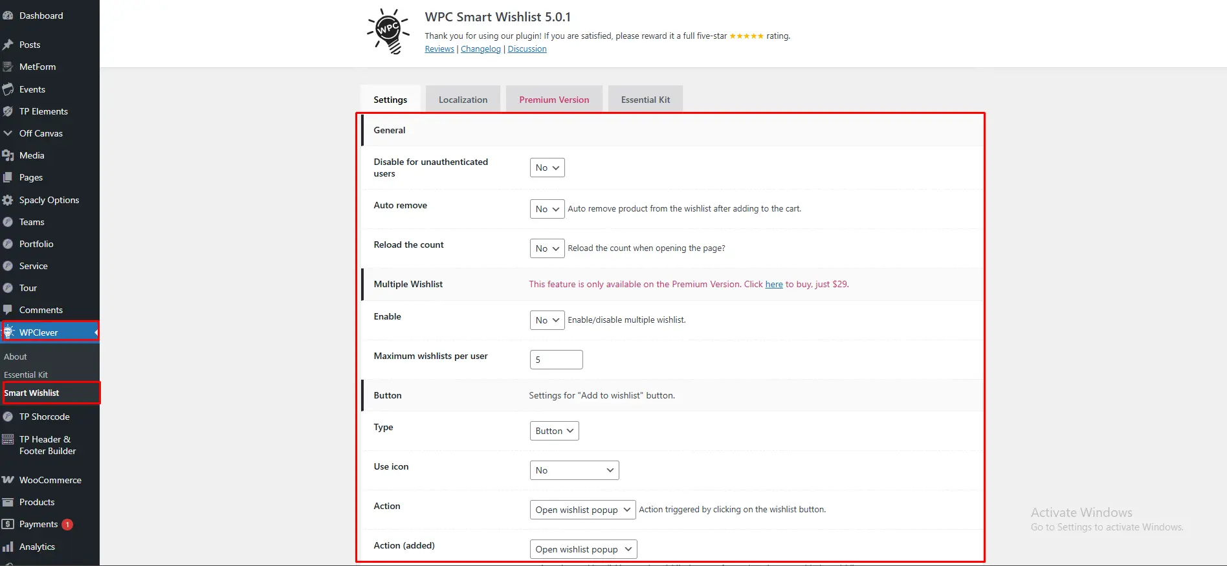Click the Dashboard gauge icon
Image resolution: width=1227 pixels, height=566 pixels.
pyautogui.click(x=8, y=16)
